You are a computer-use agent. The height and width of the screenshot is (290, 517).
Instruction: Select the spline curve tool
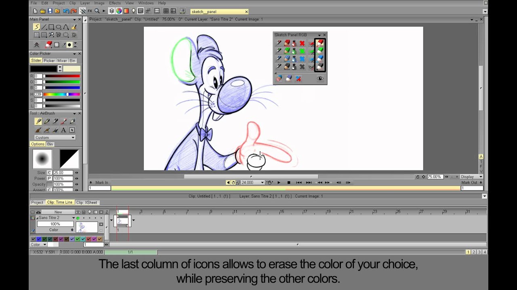(x=66, y=27)
